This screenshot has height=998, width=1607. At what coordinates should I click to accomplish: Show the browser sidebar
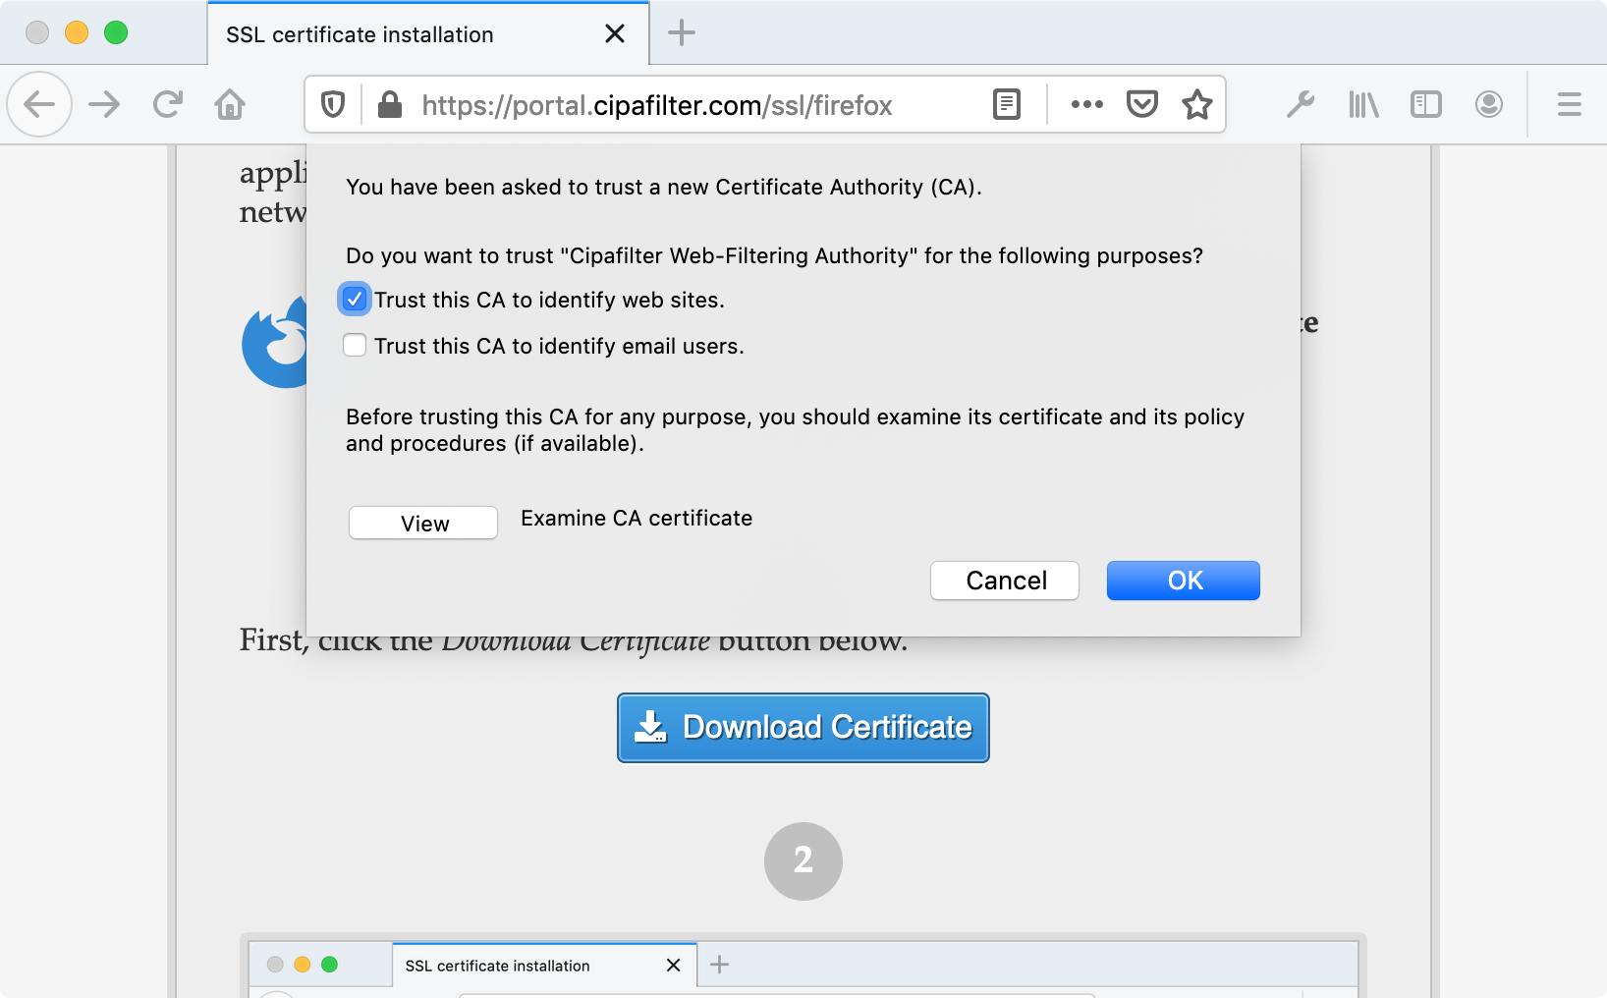1425,104
